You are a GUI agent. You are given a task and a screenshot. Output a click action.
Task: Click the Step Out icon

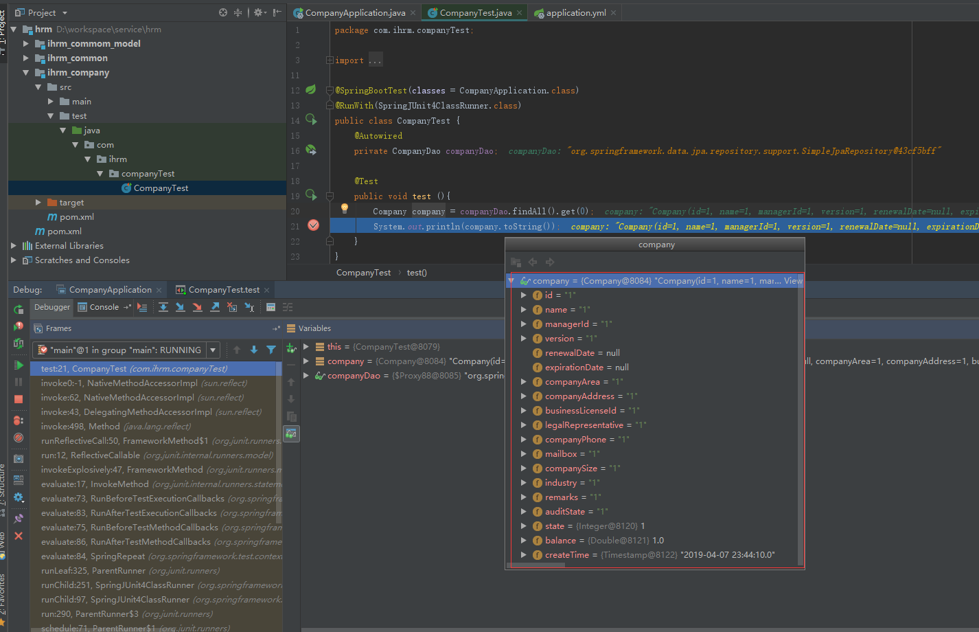[215, 307]
